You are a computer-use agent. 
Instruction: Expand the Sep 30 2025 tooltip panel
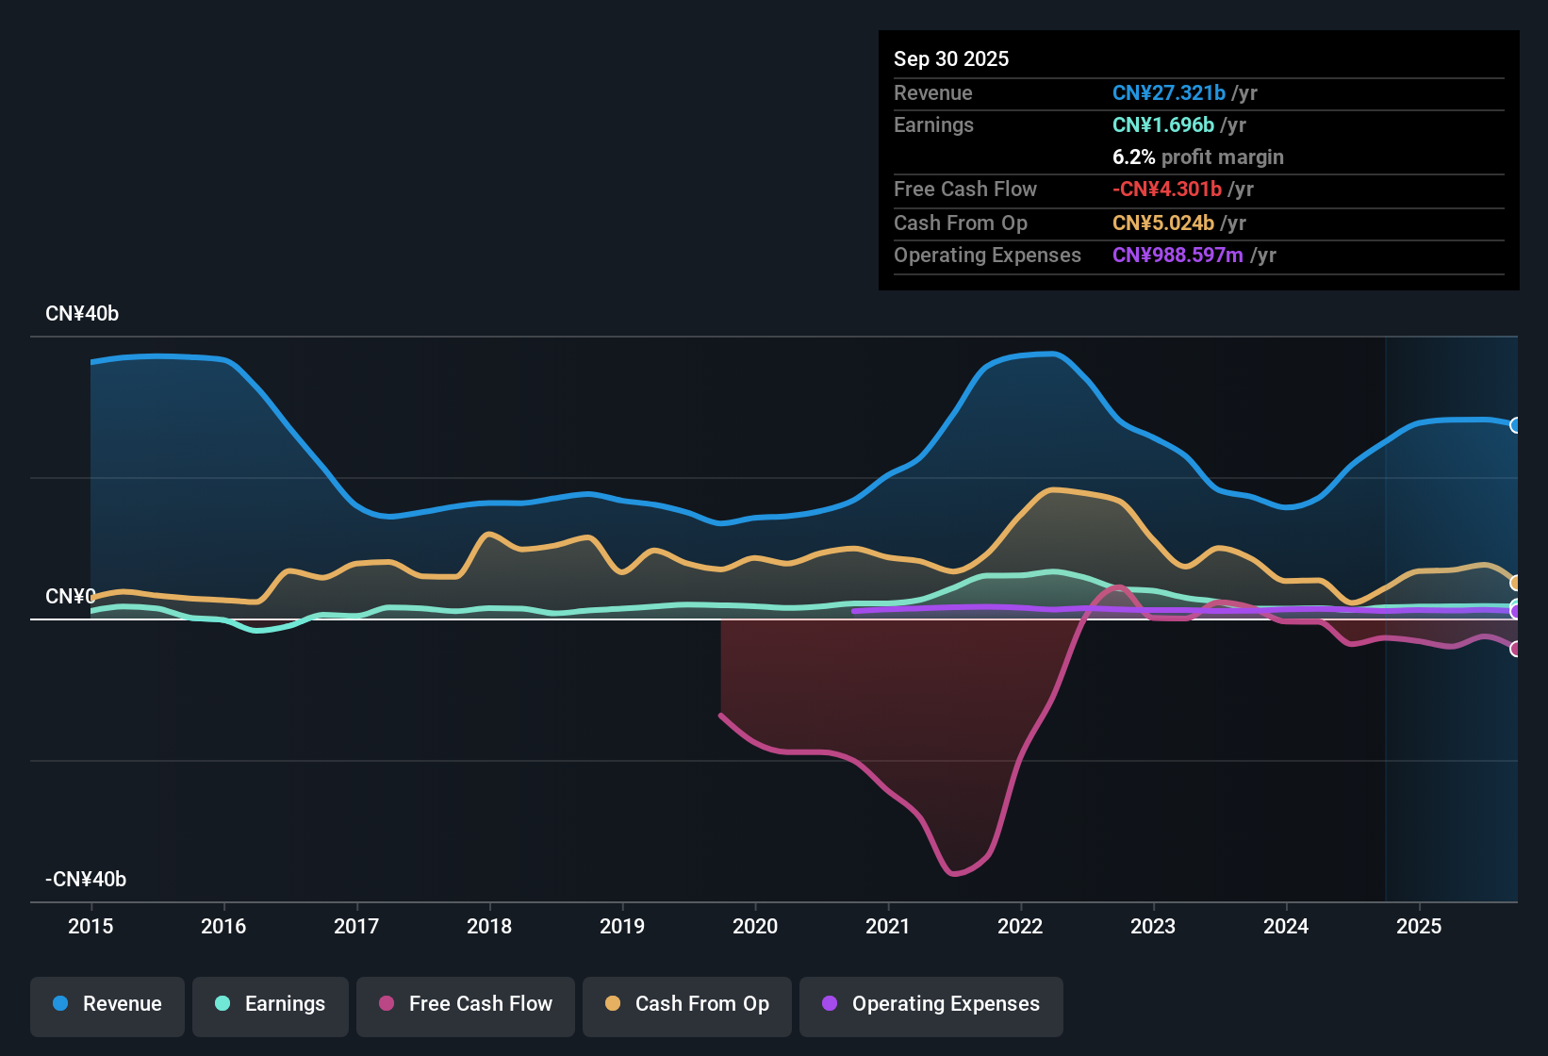coord(951,58)
